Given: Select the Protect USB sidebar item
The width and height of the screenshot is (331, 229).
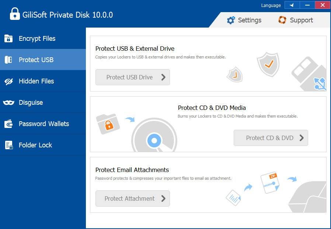Looking at the screenshot, I should [x=43, y=60].
